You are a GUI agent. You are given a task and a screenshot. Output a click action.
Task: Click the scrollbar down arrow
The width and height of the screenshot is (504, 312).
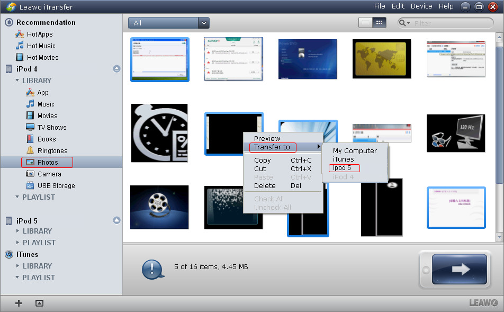(x=499, y=237)
